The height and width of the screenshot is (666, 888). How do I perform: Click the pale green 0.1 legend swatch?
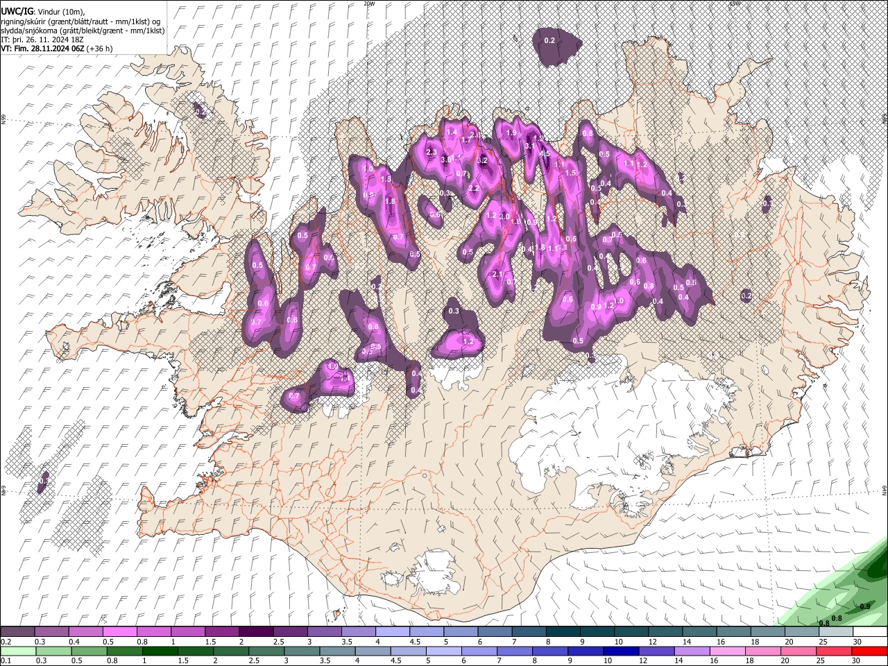pyautogui.click(x=17, y=651)
